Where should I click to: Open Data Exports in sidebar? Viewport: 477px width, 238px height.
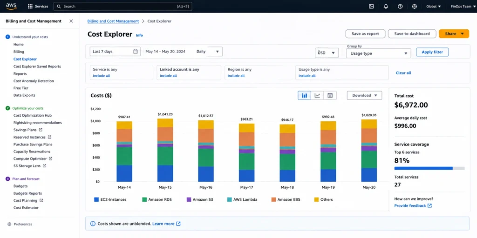point(24,95)
